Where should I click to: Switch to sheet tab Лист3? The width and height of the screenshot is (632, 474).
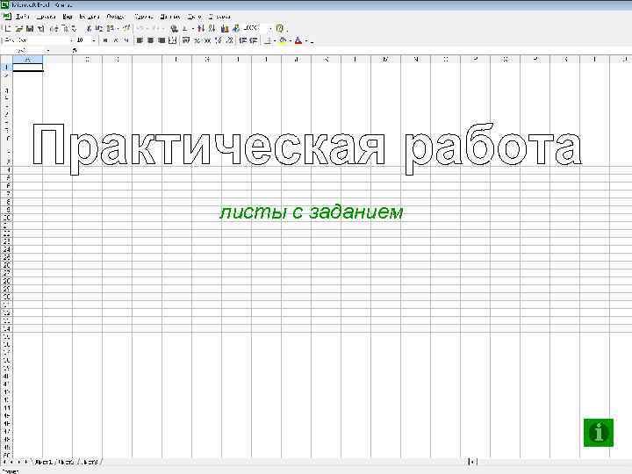(89, 462)
